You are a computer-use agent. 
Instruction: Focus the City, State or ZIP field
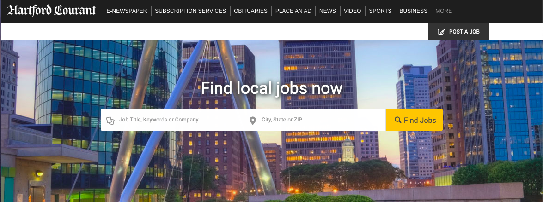[314, 120]
